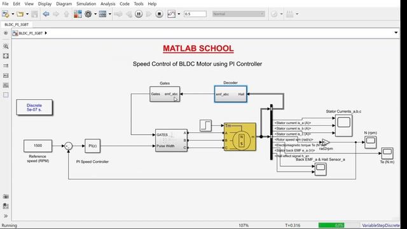Click the Model Advisor check icon

coord(274,14)
